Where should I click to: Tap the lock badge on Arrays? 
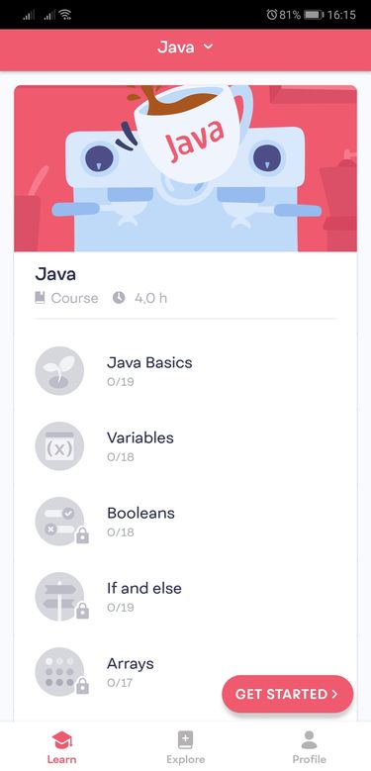[82, 686]
